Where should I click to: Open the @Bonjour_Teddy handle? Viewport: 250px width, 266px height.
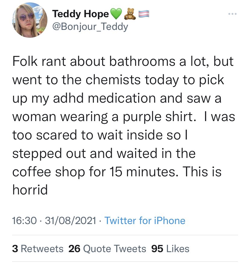(90, 27)
